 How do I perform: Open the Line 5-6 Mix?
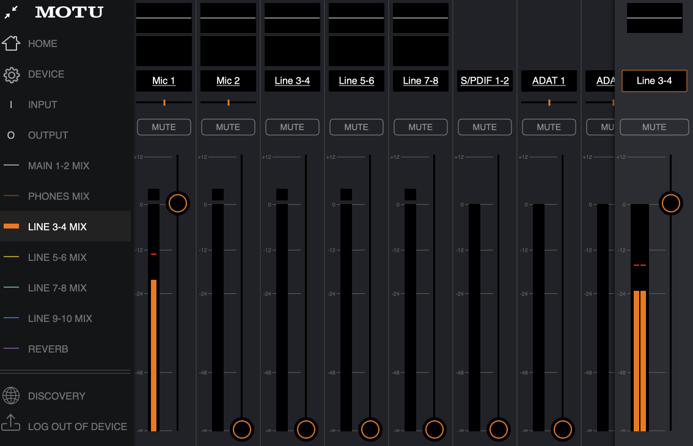(65, 257)
